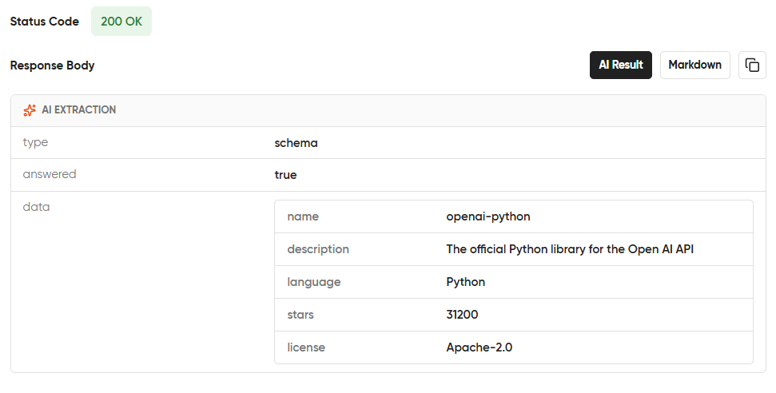Viewport: 776px width, 393px height.
Task: Select the Status Code label
Action: (x=45, y=22)
